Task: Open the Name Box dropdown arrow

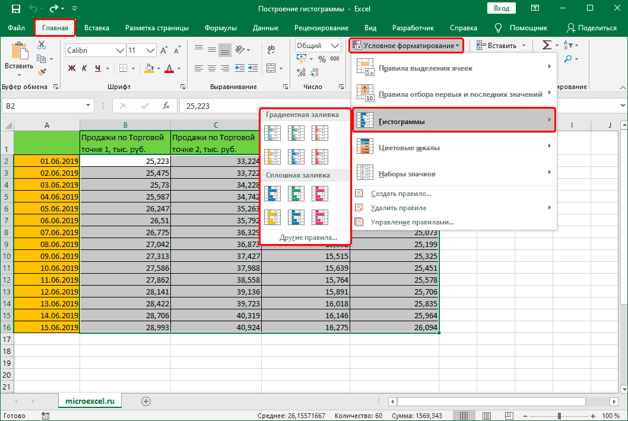Action: tap(88, 106)
